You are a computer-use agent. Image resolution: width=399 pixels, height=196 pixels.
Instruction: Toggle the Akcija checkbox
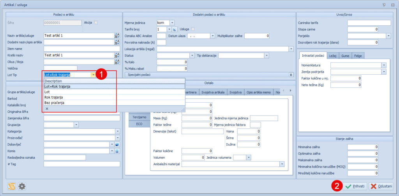[x=96, y=23]
